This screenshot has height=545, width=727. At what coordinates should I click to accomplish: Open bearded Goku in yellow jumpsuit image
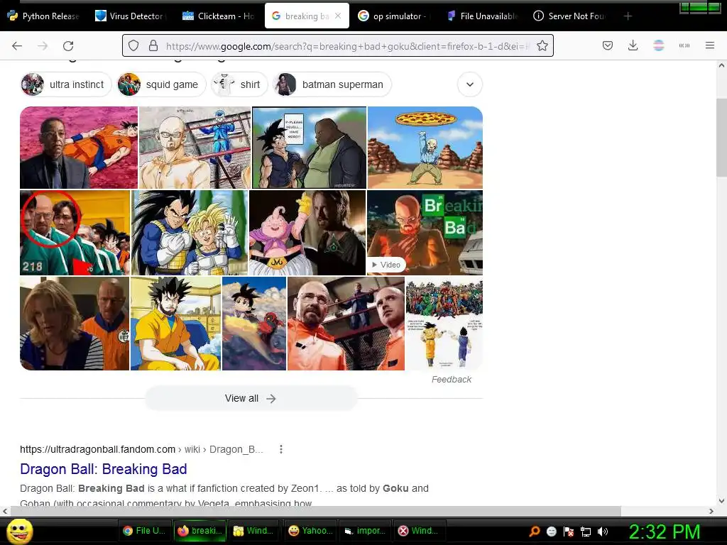(x=176, y=324)
